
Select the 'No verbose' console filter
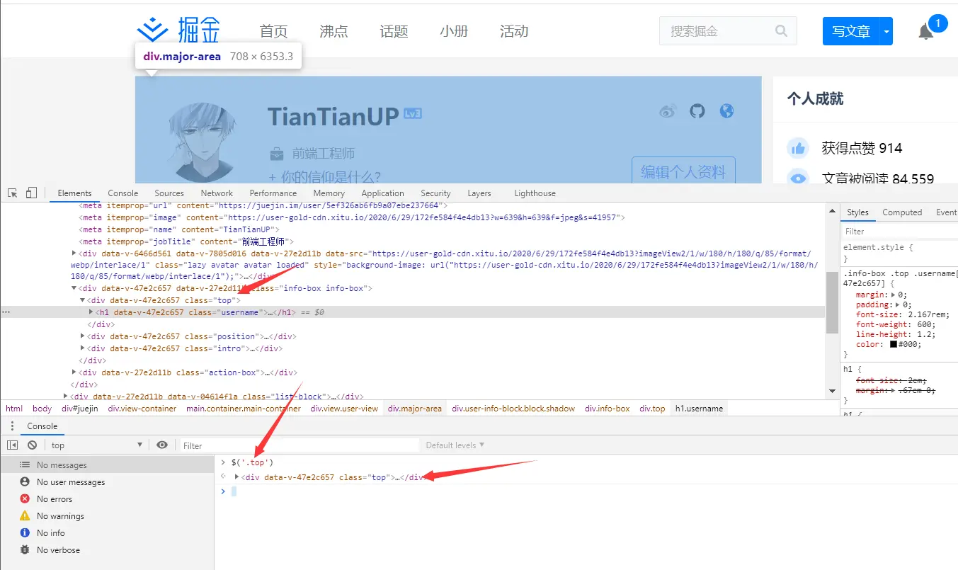107,550
